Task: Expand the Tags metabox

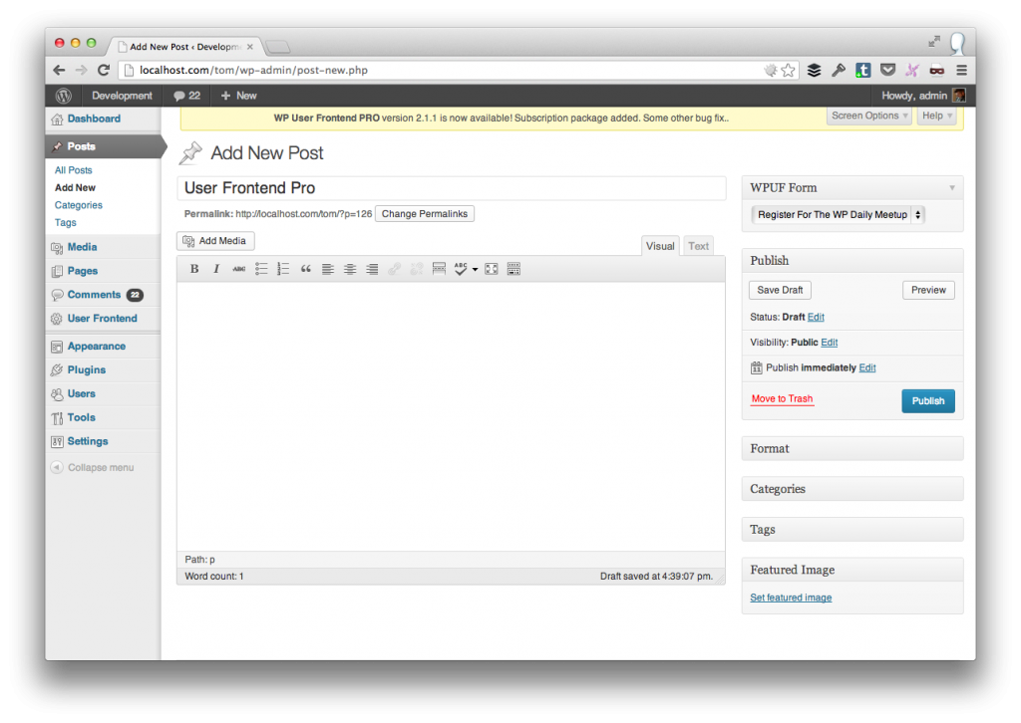Action: 852,529
